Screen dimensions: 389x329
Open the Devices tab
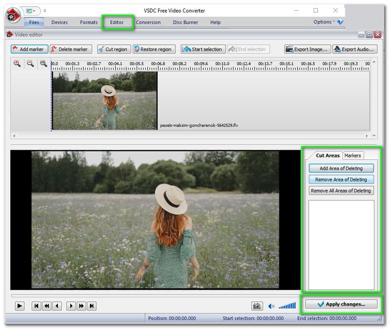tap(59, 22)
